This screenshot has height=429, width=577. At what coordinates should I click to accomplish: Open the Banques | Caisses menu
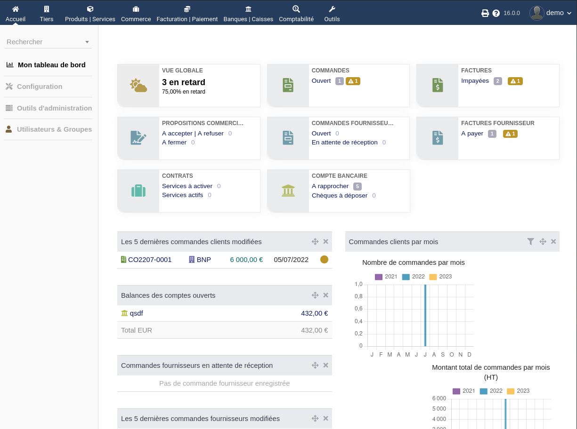(248, 14)
